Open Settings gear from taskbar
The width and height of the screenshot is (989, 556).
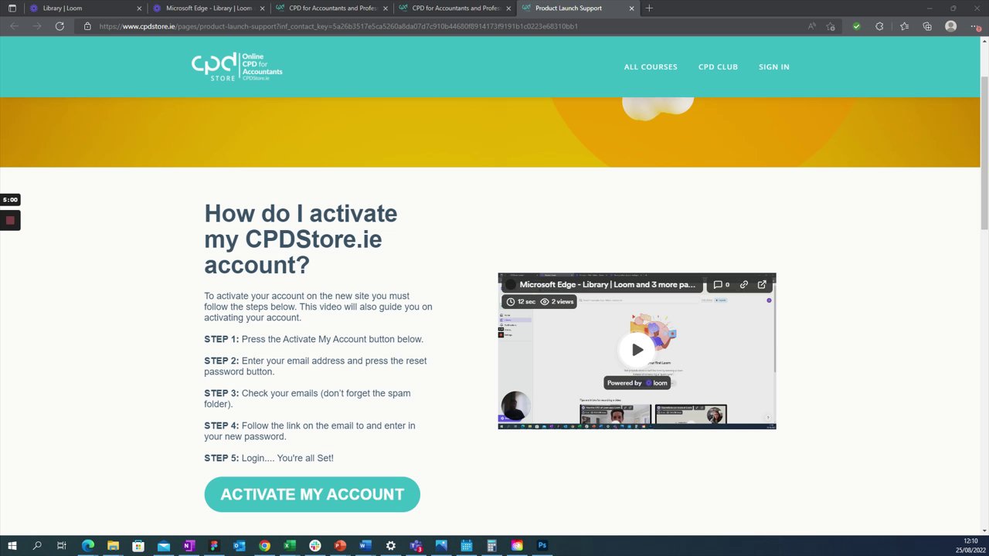point(390,545)
